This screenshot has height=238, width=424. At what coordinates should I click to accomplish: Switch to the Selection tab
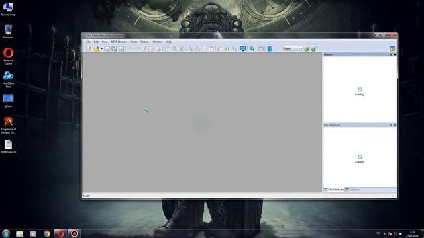tap(353, 190)
